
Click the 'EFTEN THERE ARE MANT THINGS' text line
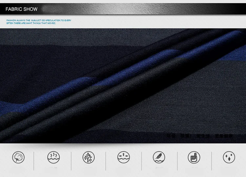31,23
